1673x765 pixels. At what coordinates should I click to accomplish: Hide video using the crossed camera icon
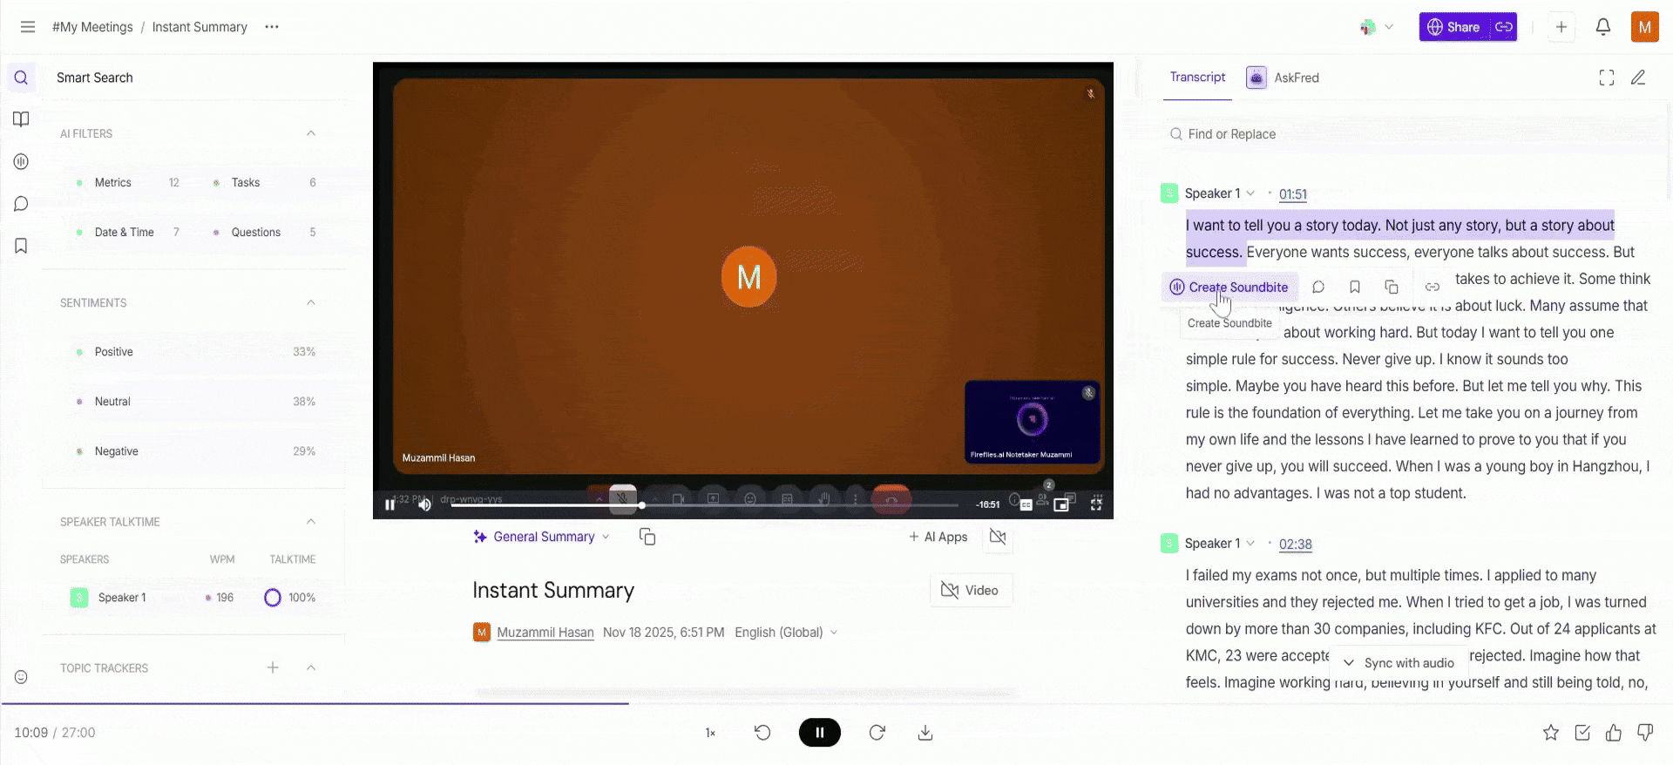click(998, 537)
